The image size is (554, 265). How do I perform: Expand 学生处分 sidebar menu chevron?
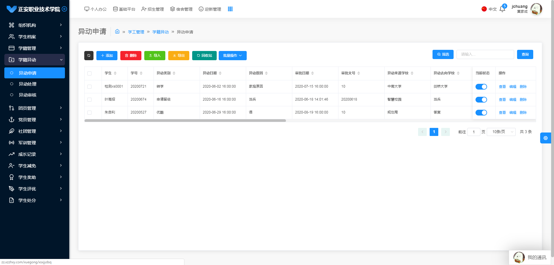[x=61, y=200]
